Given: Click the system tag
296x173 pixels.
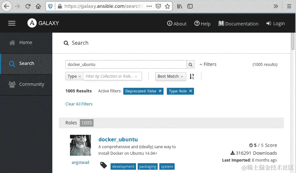Looking at the screenshot, I should (167, 166).
